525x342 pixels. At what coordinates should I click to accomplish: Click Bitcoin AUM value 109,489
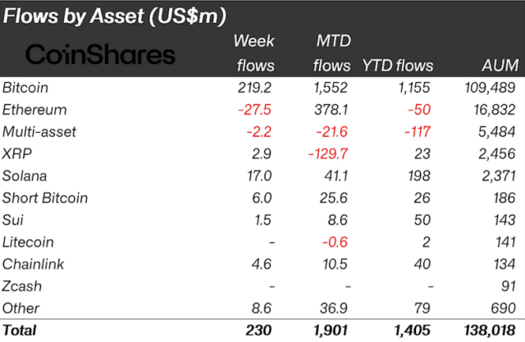pos(489,87)
